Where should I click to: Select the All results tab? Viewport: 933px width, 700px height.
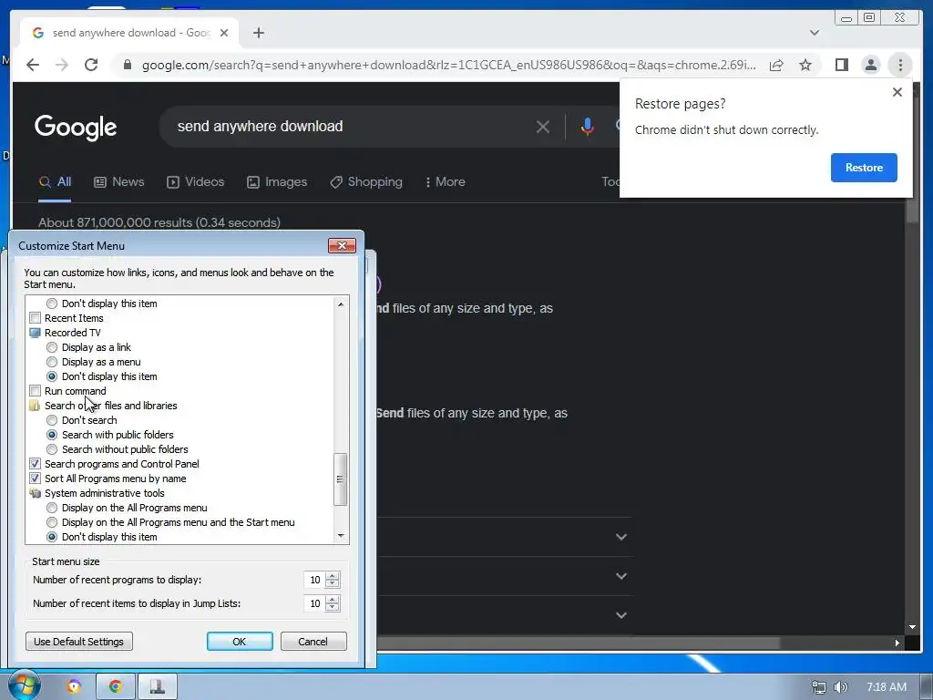pyautogui.click(x=55, y=181)
